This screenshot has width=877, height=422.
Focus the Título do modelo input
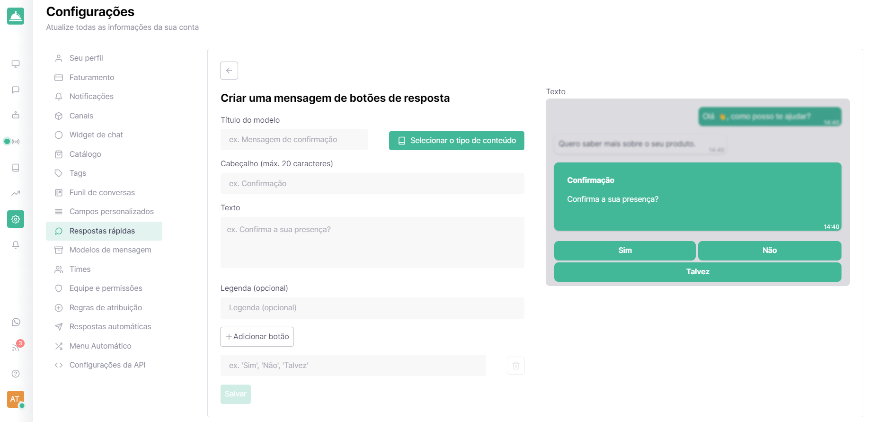point(294,140)
